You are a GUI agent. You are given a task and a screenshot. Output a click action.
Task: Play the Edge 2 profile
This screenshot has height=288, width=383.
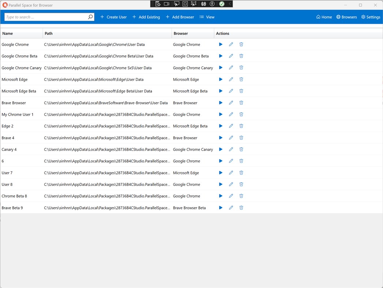tap(220, 126)
